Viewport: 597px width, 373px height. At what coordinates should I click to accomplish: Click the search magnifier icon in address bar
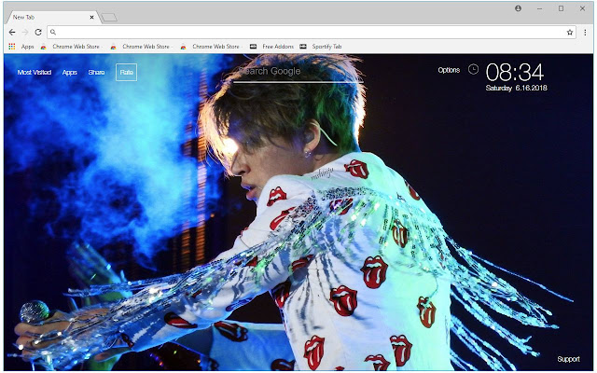pos(53,33)
